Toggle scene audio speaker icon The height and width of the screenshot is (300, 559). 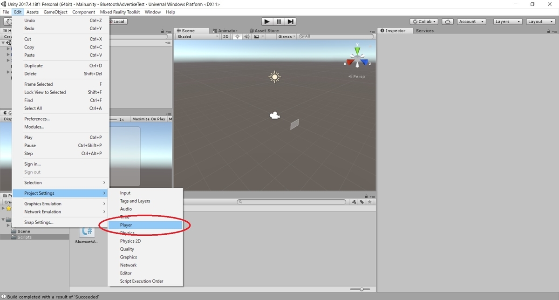coord(246,36)
